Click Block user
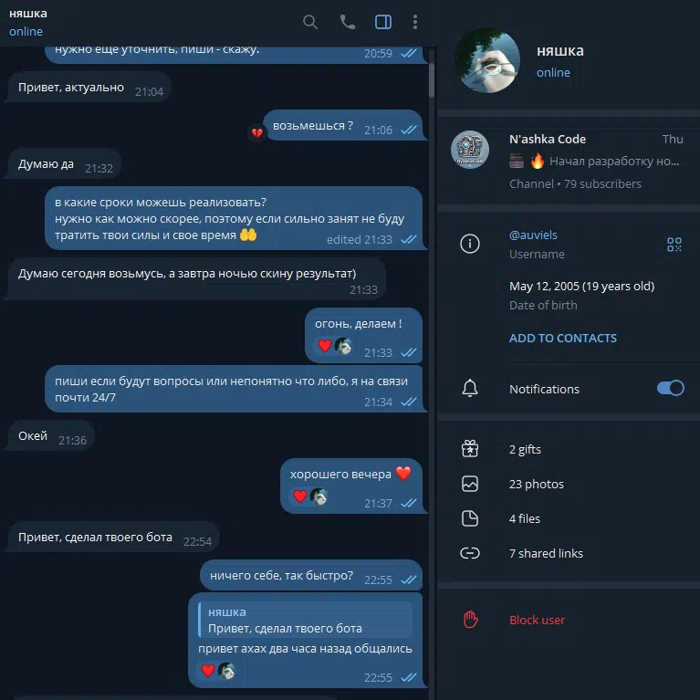This screenshot has width=700, height=700. point(569,620)
